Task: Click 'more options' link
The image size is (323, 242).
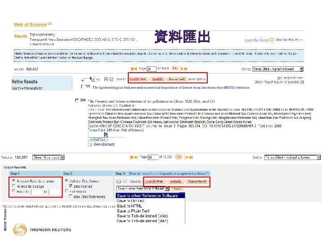Action: (197, 79)
